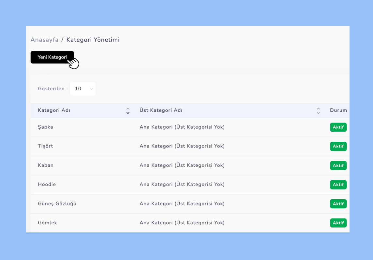Click Aktif badge for Tişört row

[x=338, y=146]
